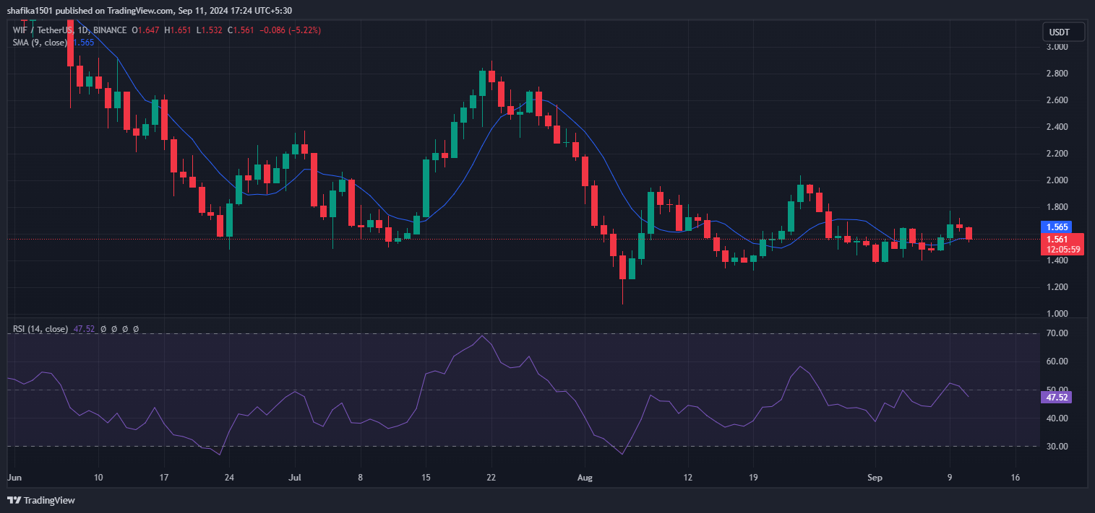
Task: Open the RSI more-actions icon
Action: click(136, 329)
